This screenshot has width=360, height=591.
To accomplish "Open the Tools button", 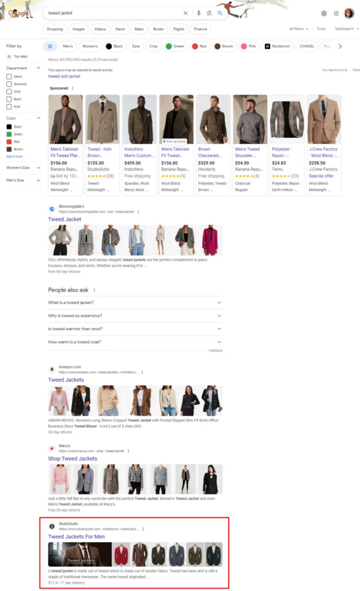I will tap(321, 29).
